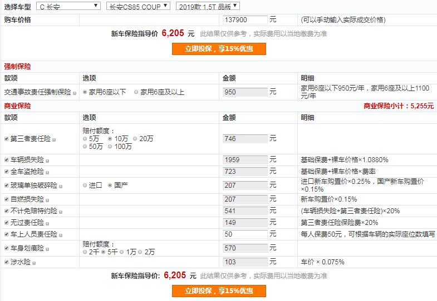Select the 进口 glass option
Screen dimensions: 437x301
(x=85, y=185)
